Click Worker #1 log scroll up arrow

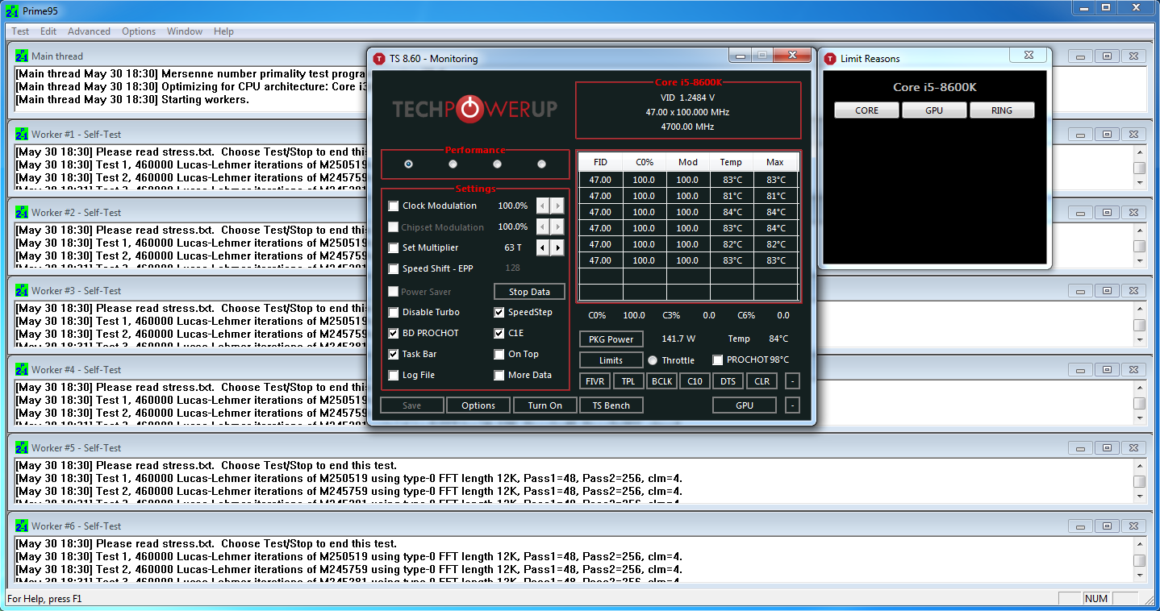1139,153
